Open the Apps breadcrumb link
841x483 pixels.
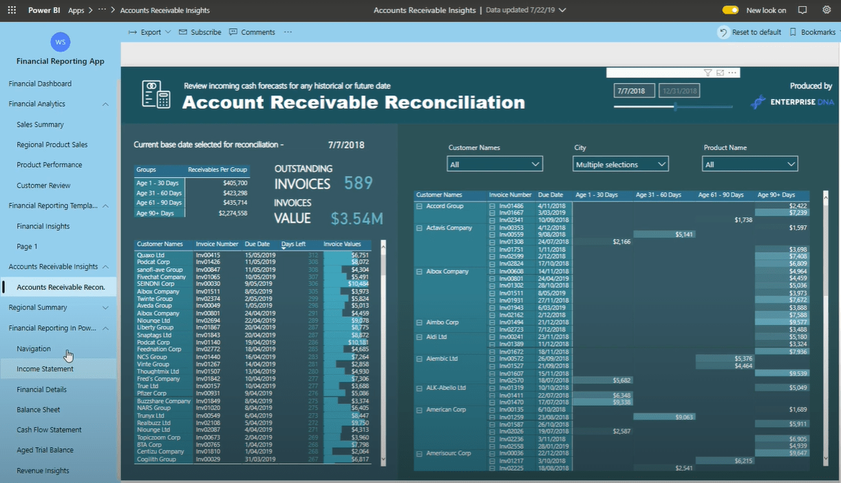pos(76,10)
